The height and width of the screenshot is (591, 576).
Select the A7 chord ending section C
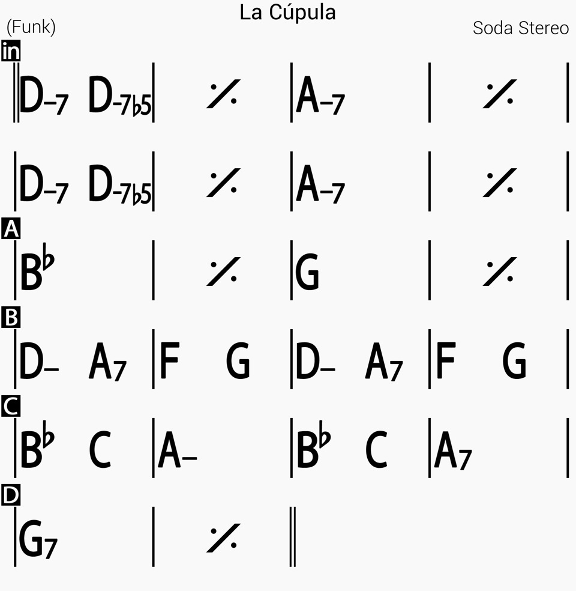pos(453,451)
